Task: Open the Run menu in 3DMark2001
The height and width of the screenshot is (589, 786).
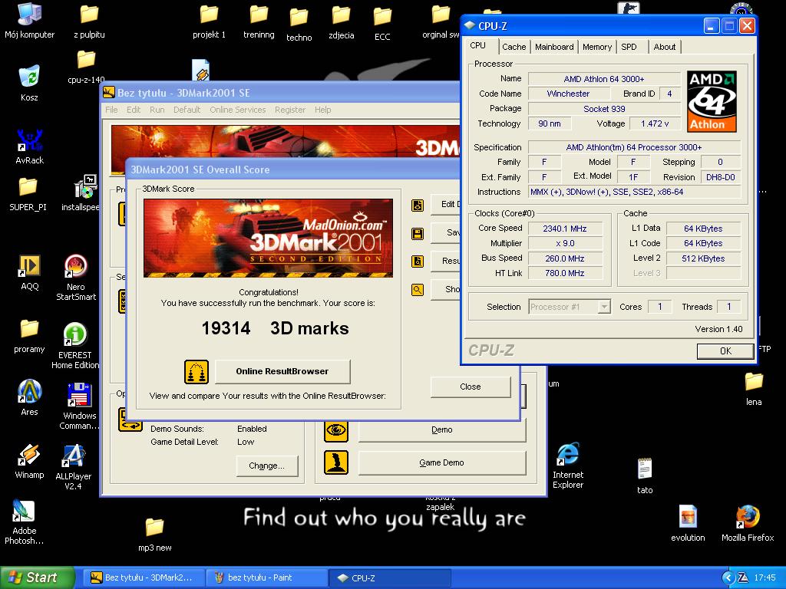Action: pyautogui.click(x=157, y=110)
